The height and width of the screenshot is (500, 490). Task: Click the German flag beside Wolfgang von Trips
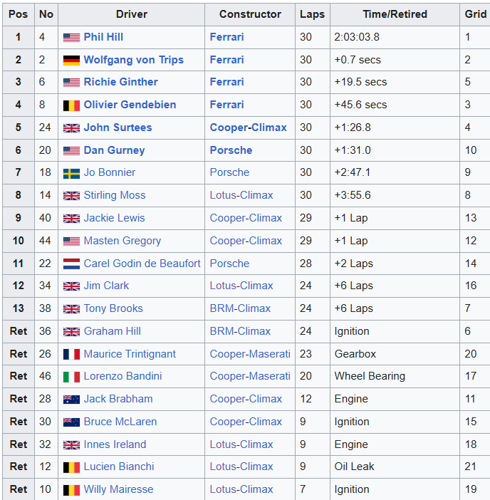71,61
